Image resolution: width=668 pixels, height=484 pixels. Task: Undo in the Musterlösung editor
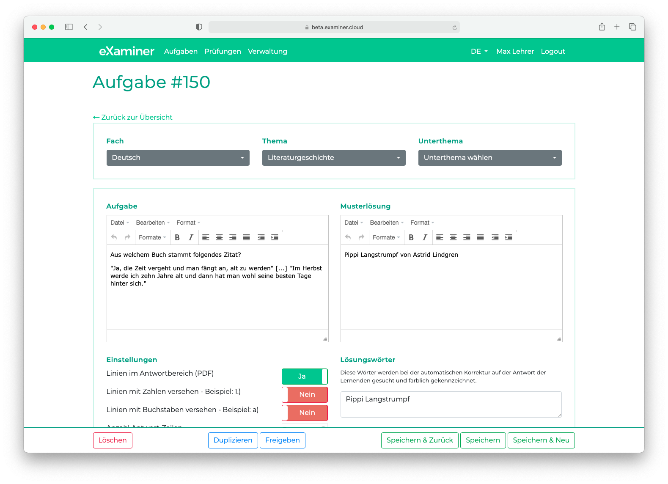click(348, 237)
